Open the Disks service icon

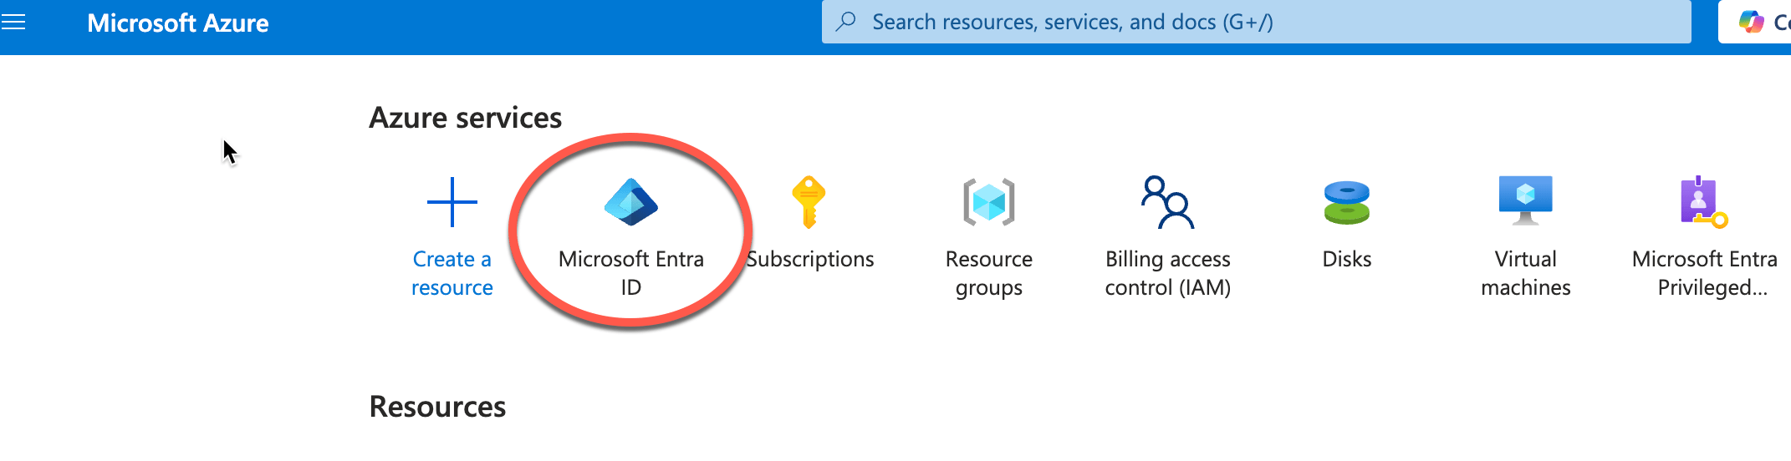click(1347, 203)
